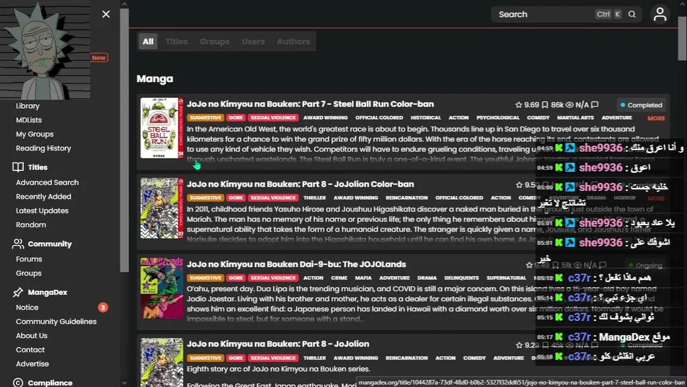Switch to the Titles tab

click(x=176, y=41)
